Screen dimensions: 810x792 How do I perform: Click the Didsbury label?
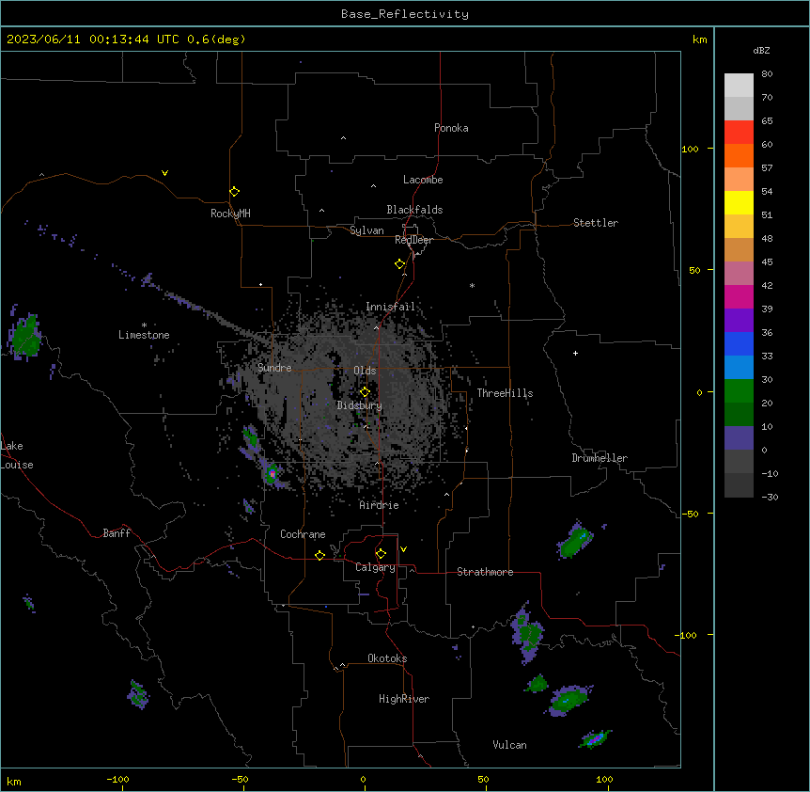click(x=360, y=405)
